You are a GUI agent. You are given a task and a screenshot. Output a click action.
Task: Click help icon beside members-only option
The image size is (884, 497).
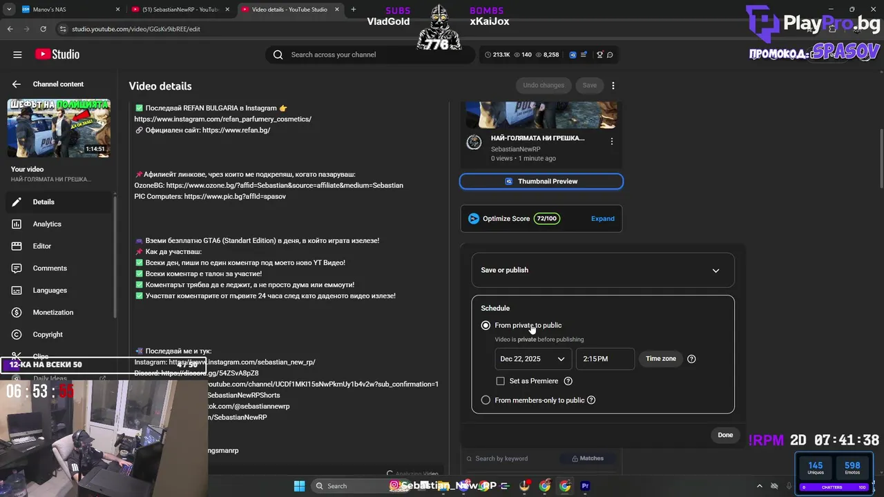590,400
